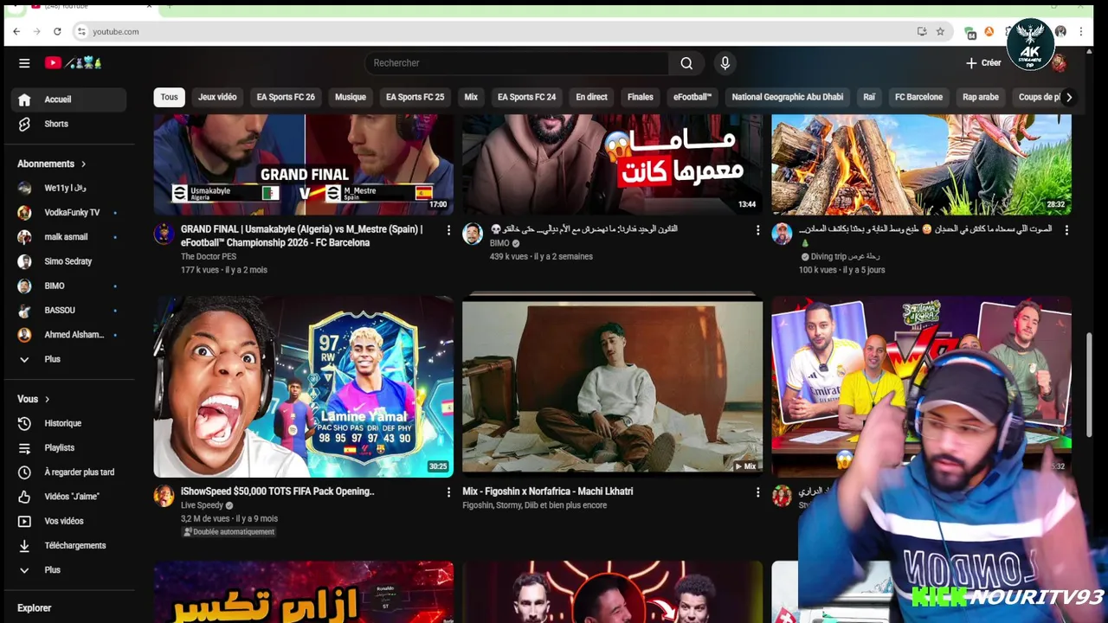Click the Créer button
Viewport: 1108px width, 623px height.
983,63
